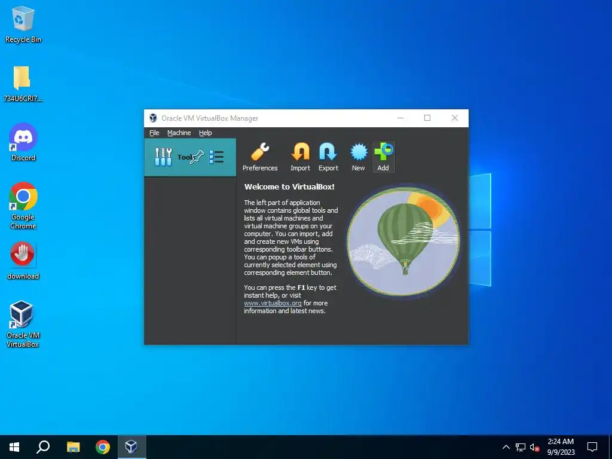
Task: Click the VirtualBox title bar logo icon
Action: coord(154,118)
